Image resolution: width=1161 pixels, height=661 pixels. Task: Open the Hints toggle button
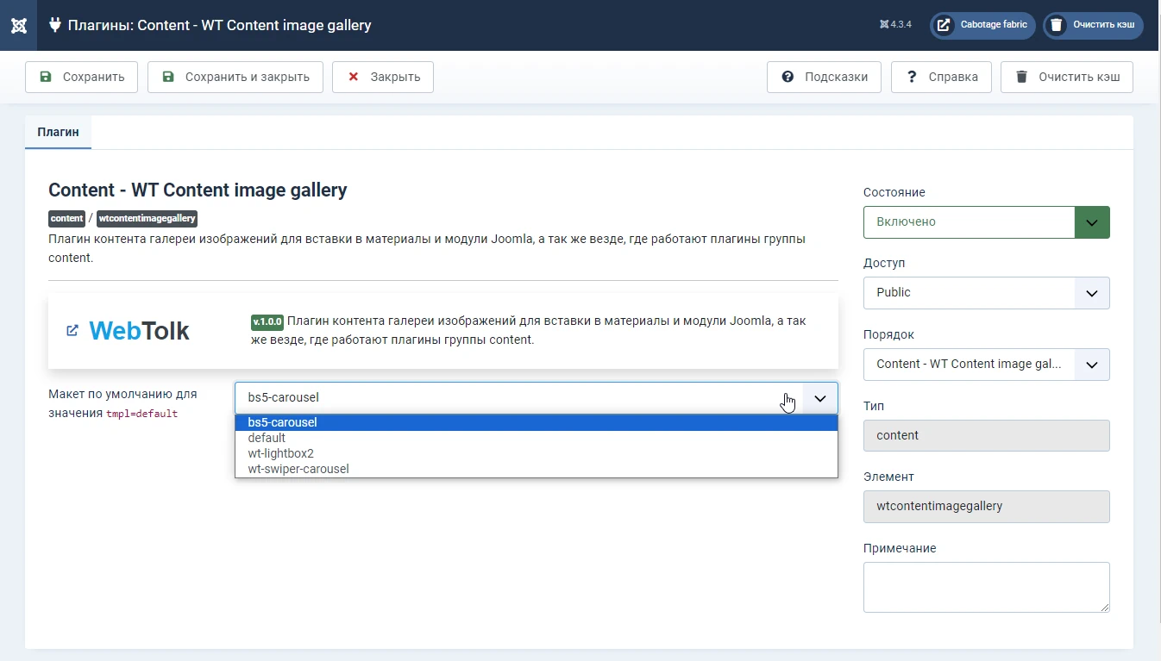(x=824, y=77)
